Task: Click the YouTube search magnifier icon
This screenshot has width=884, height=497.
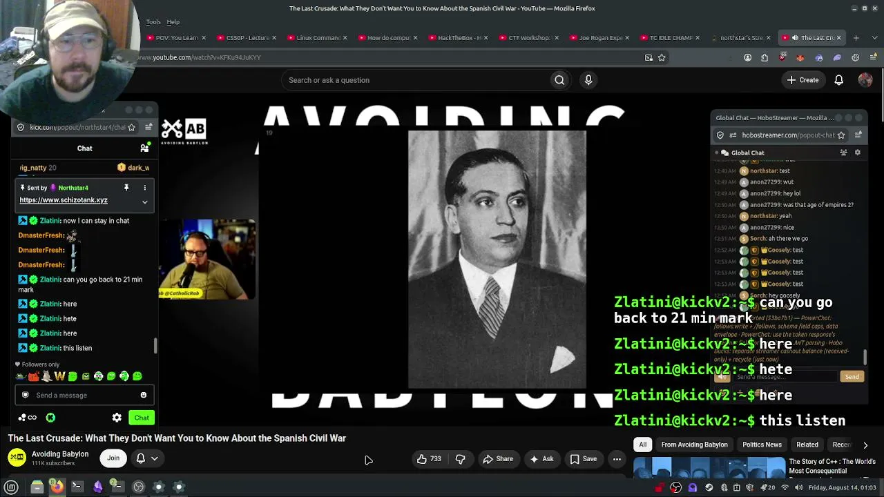Action: pyautogui.click(x=559, y=80)
